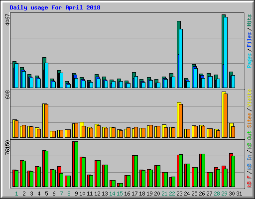
Task: Click day 23 on the x-axis
Action: (179, 194)
